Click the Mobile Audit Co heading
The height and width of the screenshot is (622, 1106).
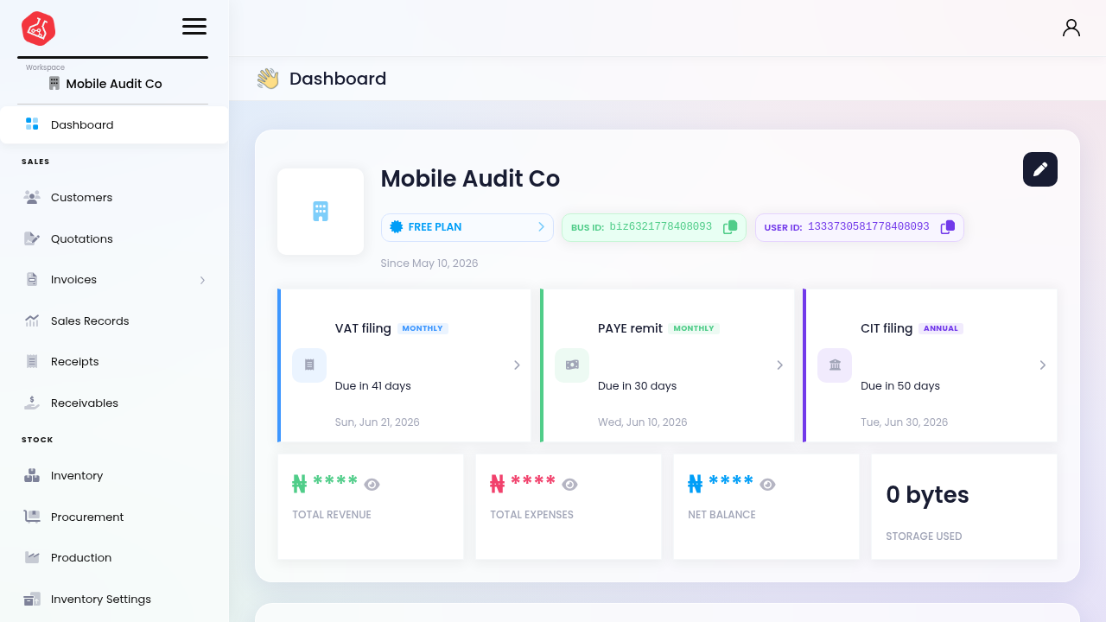coord(470,179)
